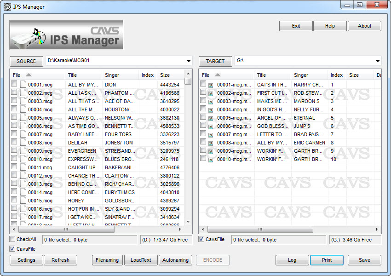Expand the source path D:\Karaoke\MCG01 dropdown
Viewport: 391px width, 276px height.
coord(189,61)
